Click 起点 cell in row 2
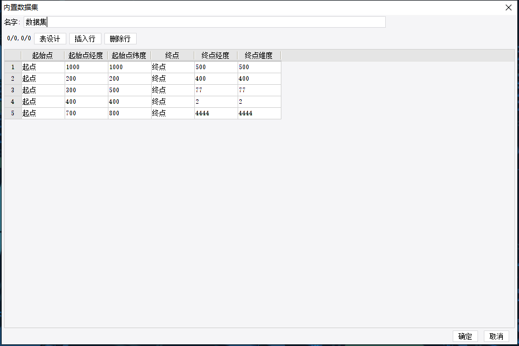 [43, 79]
